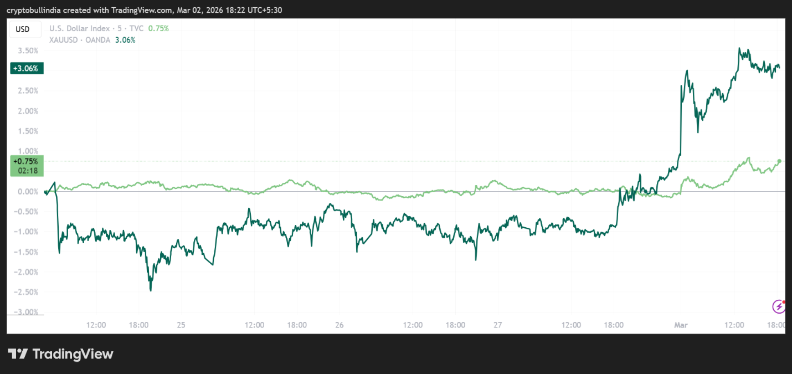This screenshot has height=374, width=792.
Task: Click the green dot ending the Dollar Index line
Action: click(779, 161)
